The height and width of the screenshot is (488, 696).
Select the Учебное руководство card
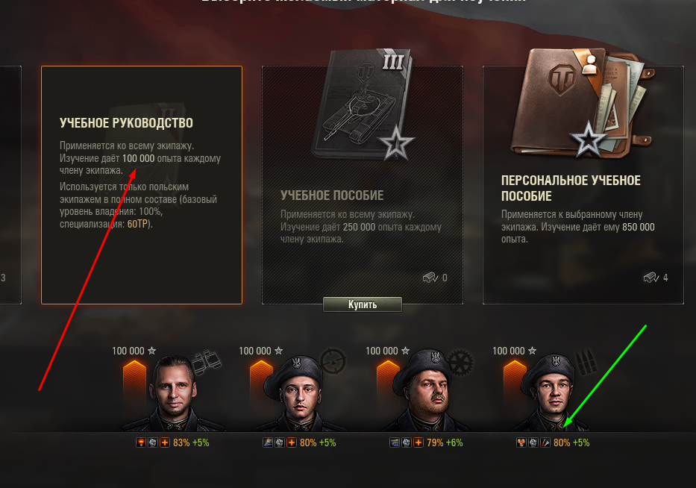pos(142,185)
